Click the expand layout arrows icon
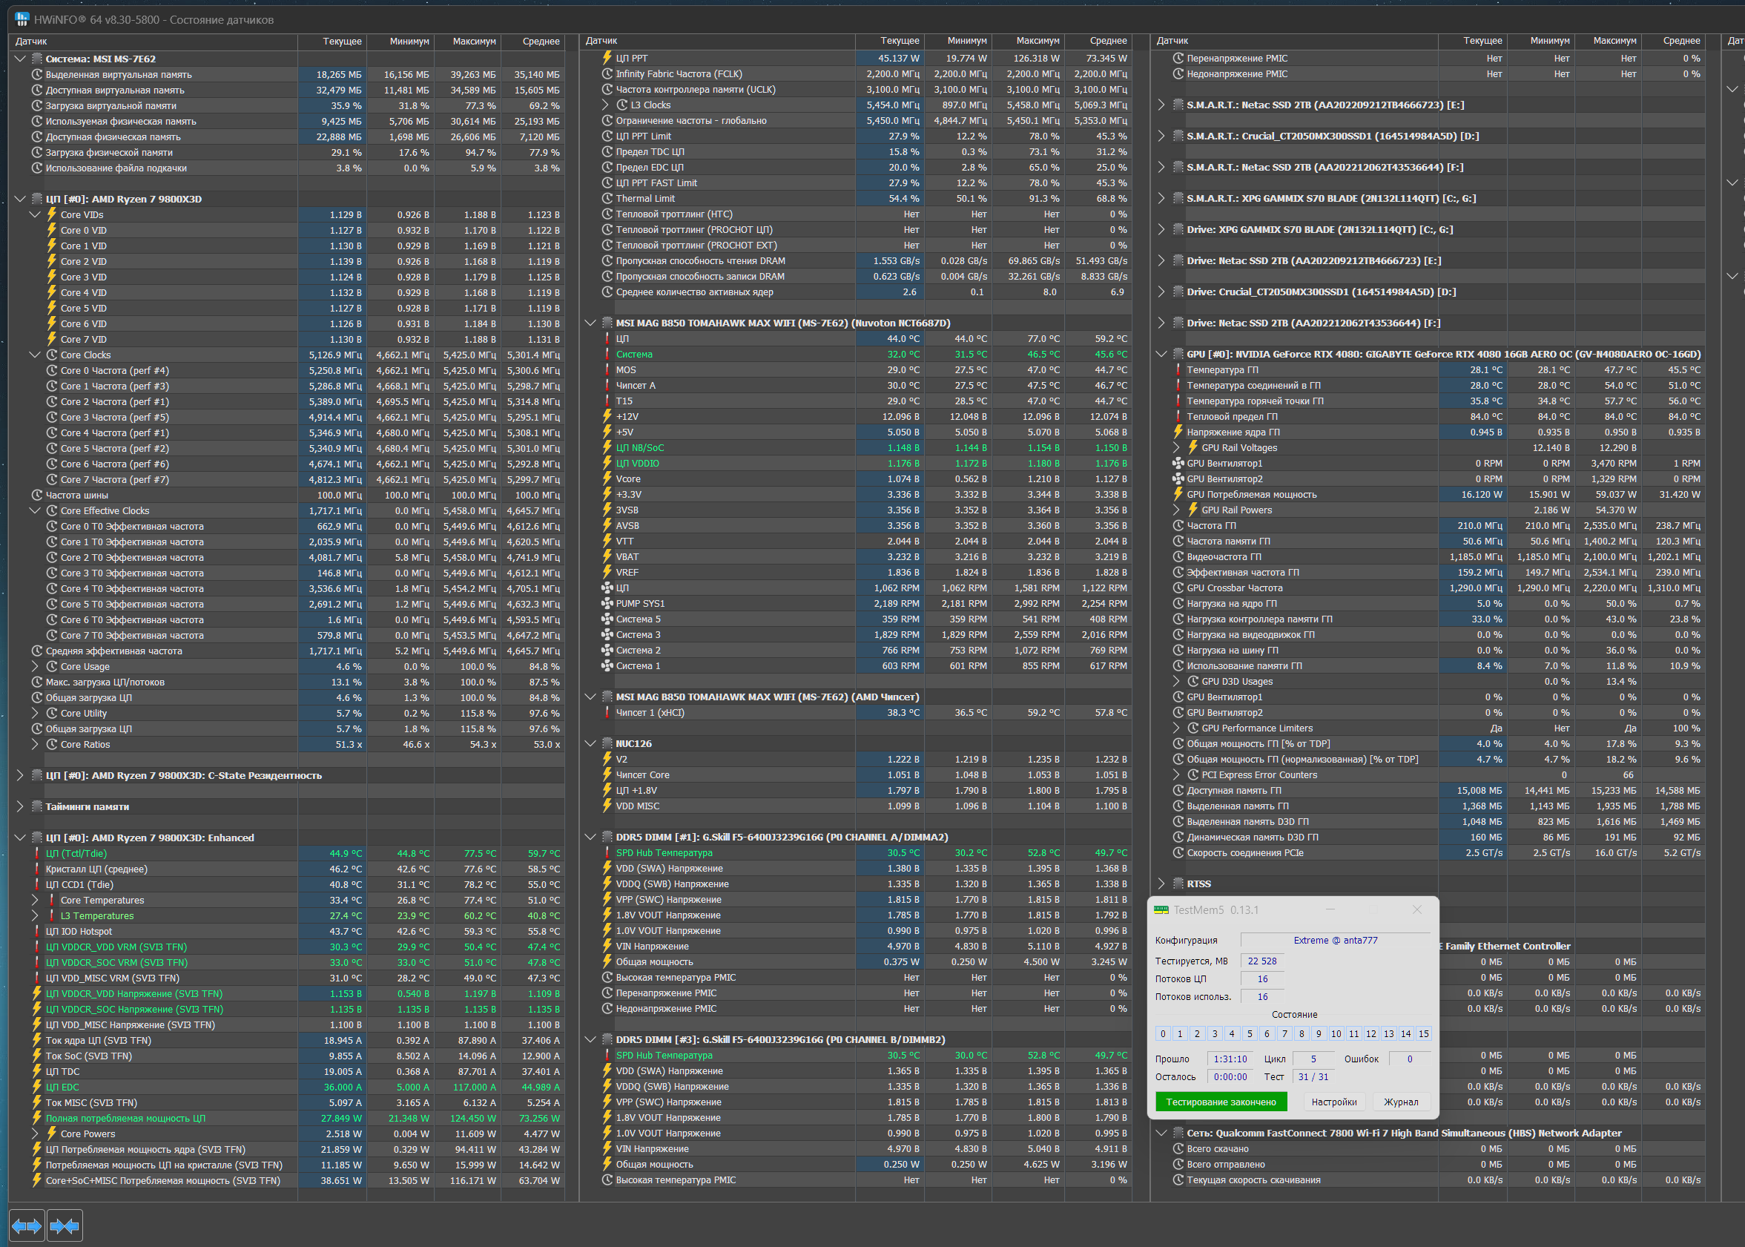The width and height of the screenshot is (1745, 1247). click(27, 1225)
